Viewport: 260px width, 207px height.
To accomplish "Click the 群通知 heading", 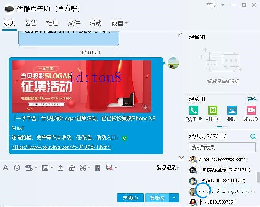I will pyautogui.click(x=197, y=37).
